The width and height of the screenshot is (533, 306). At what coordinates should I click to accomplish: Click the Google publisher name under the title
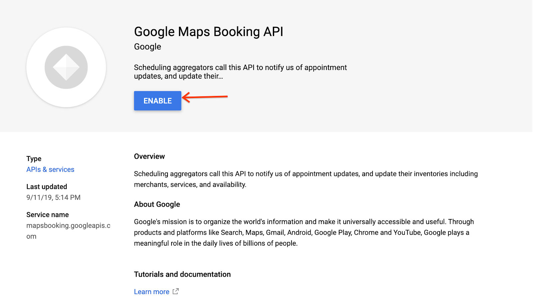click(147, 47)
